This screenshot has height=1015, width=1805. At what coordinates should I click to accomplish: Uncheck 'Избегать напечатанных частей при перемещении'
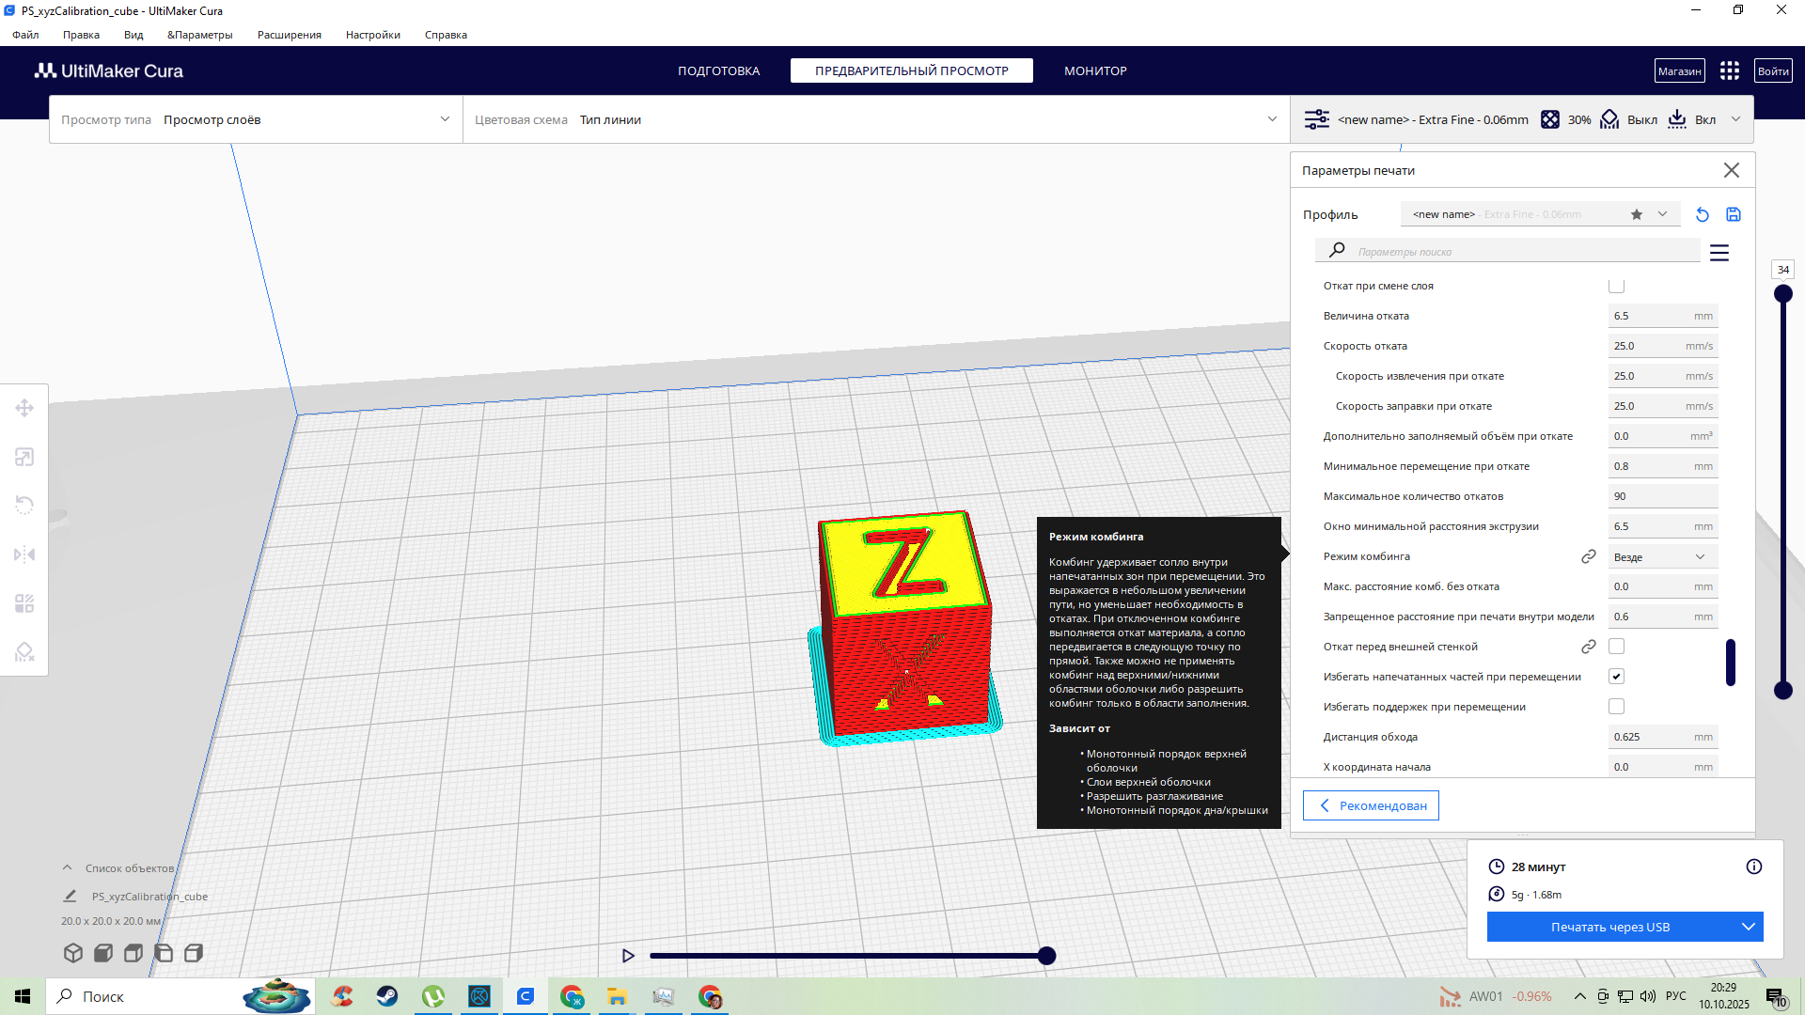(1616, 677)
